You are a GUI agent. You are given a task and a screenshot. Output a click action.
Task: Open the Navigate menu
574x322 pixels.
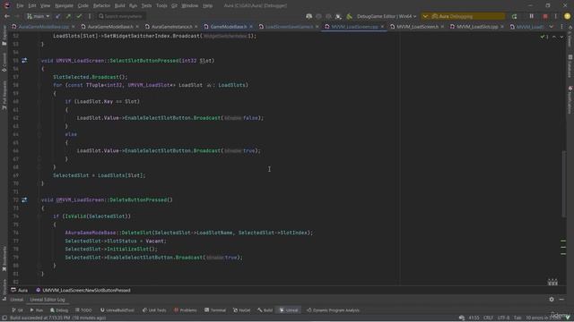tap(64, 6)
